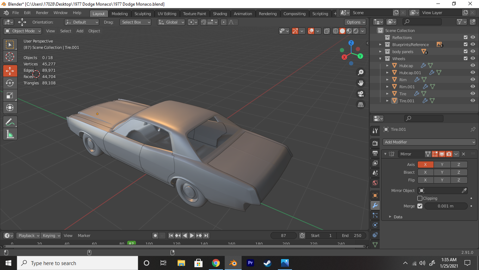Open the Object Mode dropdown

click(23, 31)
